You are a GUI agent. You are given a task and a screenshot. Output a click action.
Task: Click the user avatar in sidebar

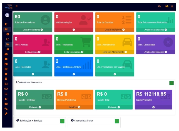(7, 15)
